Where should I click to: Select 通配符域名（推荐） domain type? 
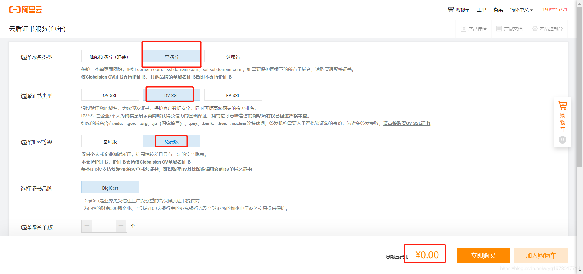pyautogui.click(x=110, y=56)
